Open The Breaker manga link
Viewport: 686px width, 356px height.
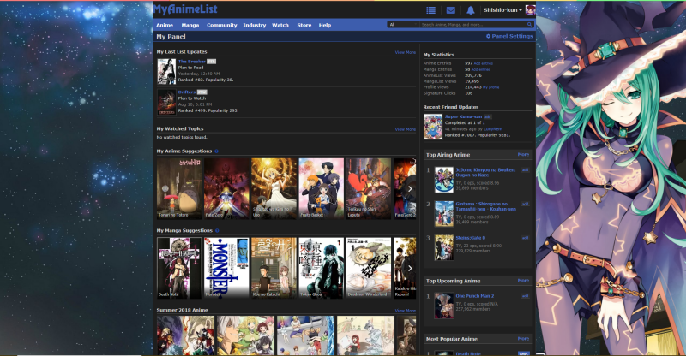coord(191,62)
